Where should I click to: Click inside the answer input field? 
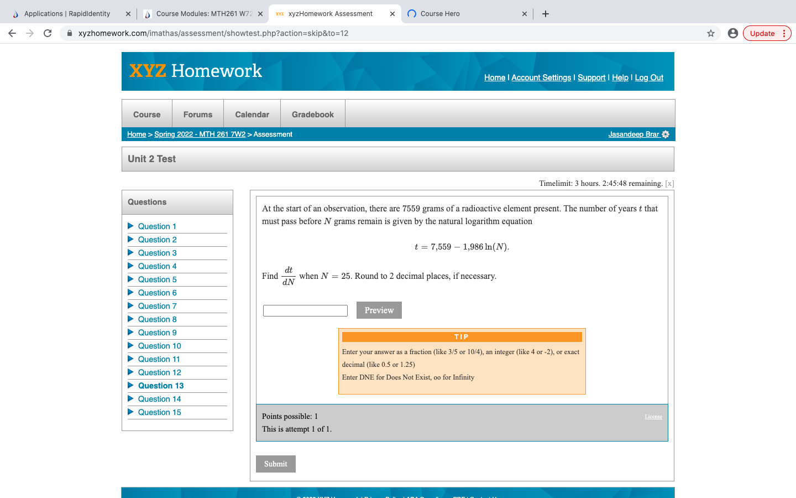pyautogui.click(x=305, y=310)
